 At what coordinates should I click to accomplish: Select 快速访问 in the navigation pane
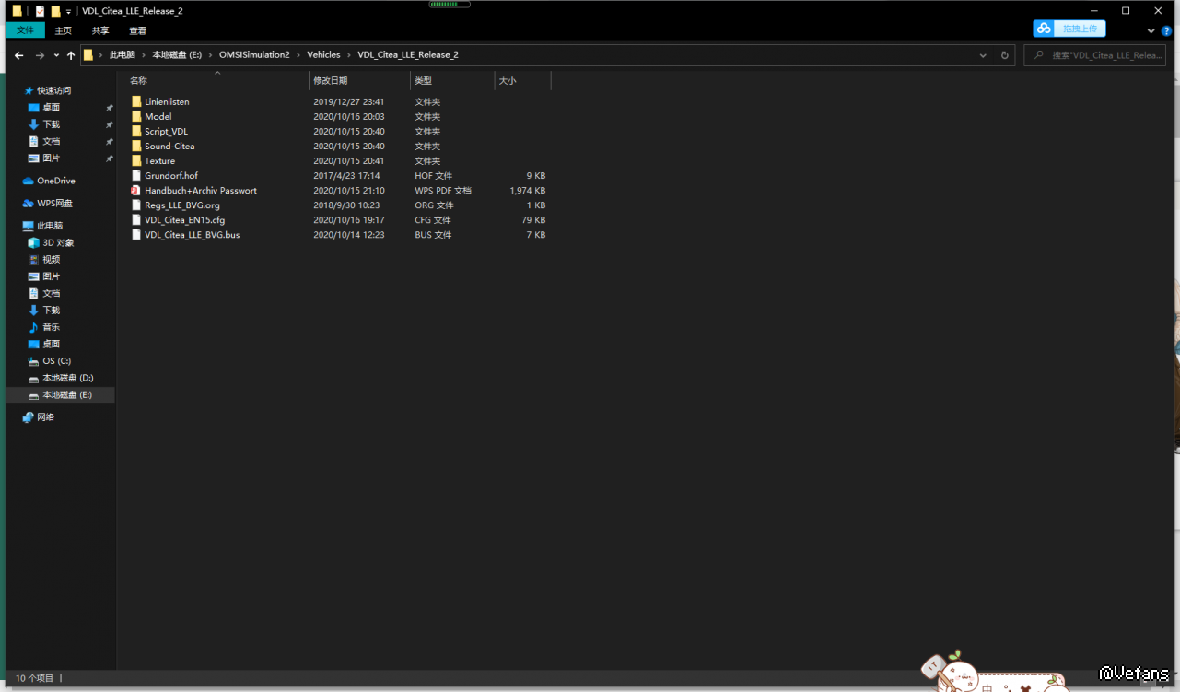coord(53,90)
